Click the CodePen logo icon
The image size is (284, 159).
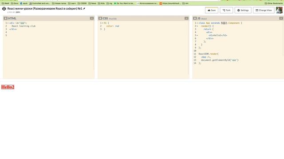(x=4, y=9)
